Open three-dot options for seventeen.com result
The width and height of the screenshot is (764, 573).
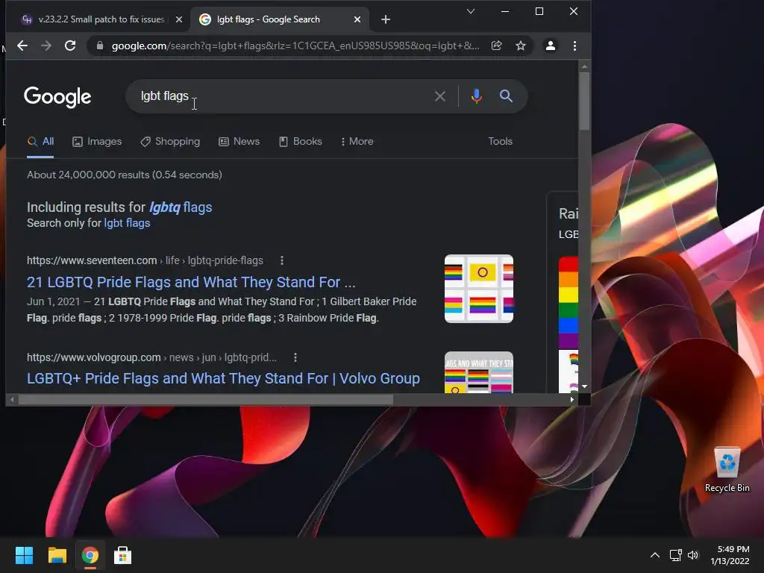coord(281,260)
